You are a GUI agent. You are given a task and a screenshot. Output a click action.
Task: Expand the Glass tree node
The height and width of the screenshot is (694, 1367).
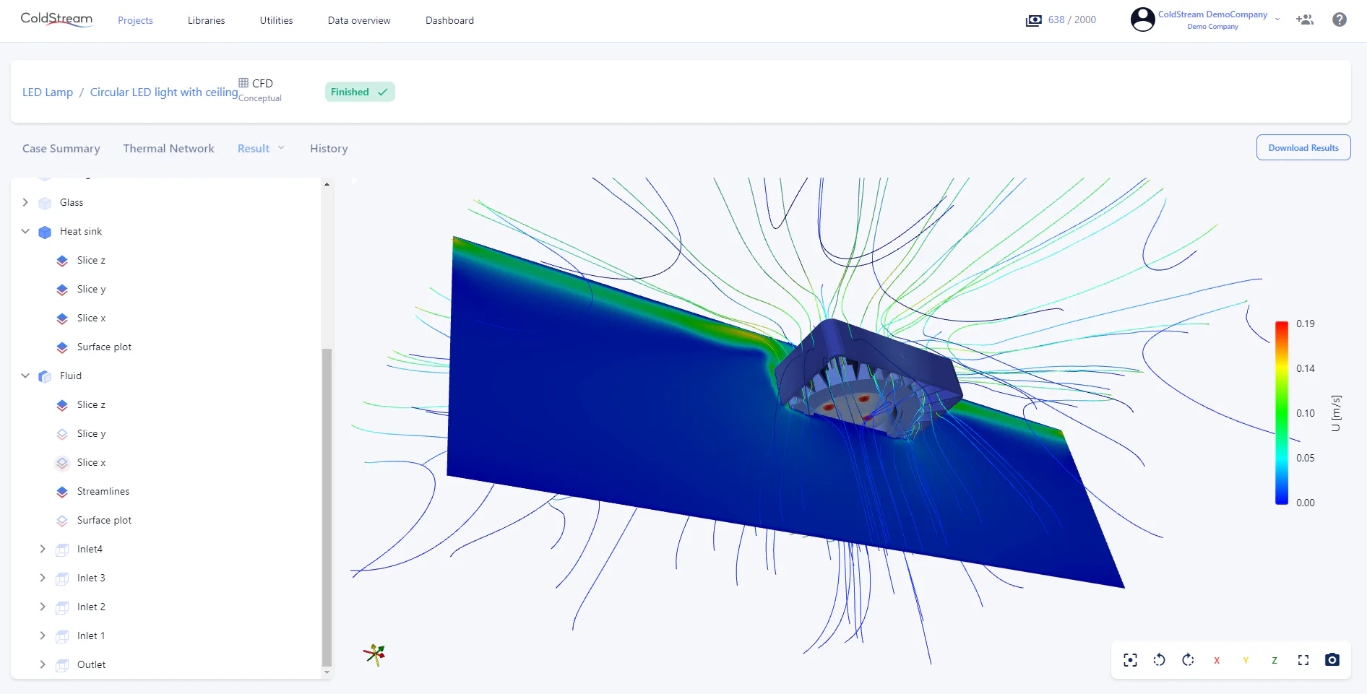25,203
